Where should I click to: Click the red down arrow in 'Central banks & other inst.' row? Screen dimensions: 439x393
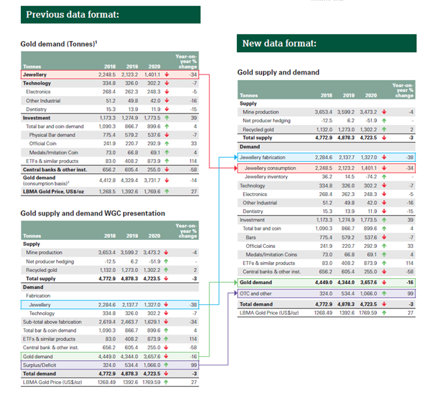coord(167,169)
